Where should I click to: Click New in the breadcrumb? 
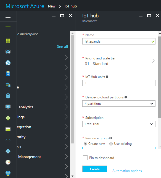[52, 6]
